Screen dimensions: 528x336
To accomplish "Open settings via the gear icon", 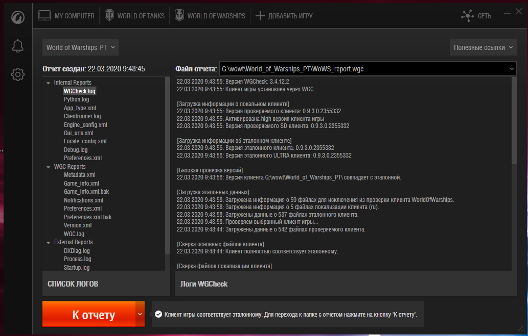I will (18, 74).
